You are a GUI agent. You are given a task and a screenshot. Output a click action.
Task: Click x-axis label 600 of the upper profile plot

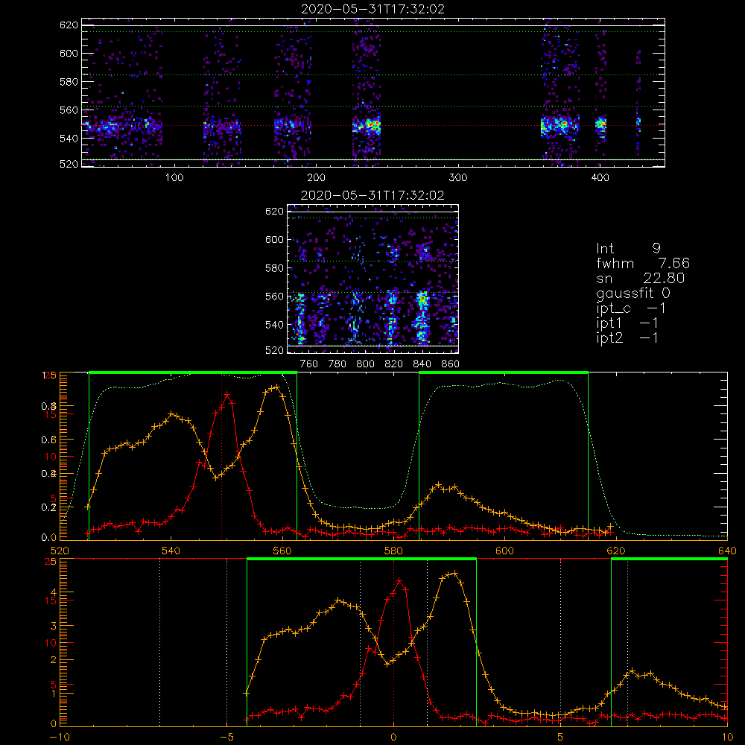coord(504,551)
